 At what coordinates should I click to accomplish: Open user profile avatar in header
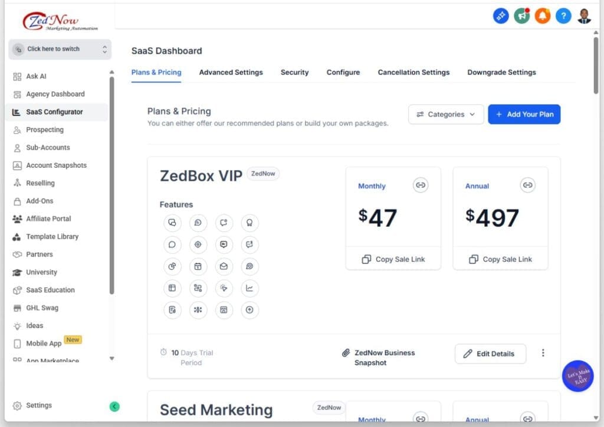pyautogui.click(x=584, y=16)
